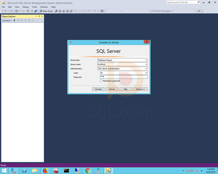This screenshot has width=218, height=174.
Task: Open Google Chrome from the taskbar
Action: coord(88,170)
